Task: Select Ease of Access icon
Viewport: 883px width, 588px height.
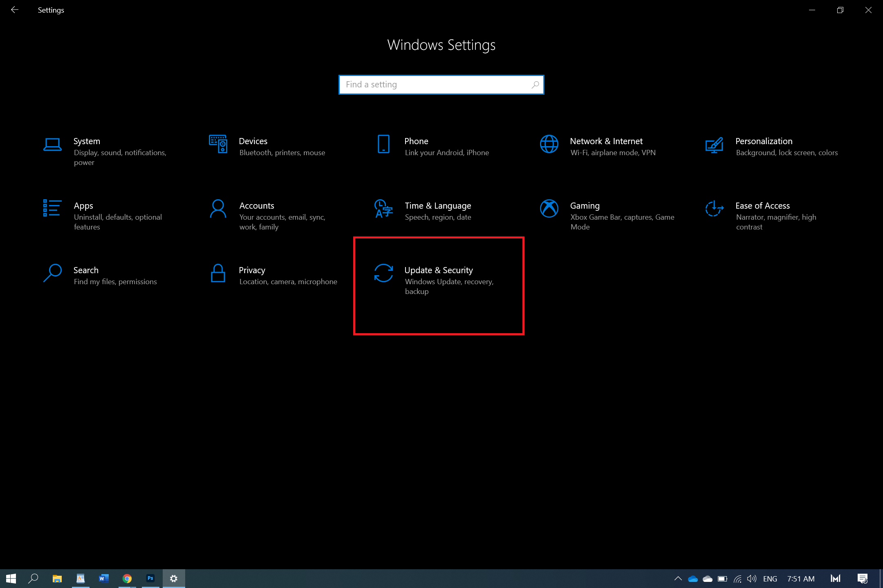Action: click(714, 209)
